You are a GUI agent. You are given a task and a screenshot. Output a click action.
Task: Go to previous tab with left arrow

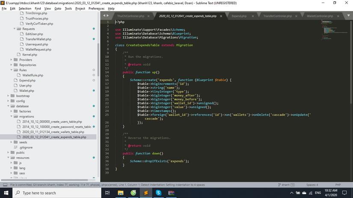104,15
